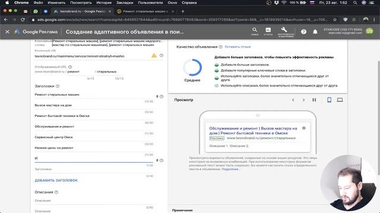This screenshot has width=380, height=213.
Task: Open the pinned WhatsApp tab
Action: tap(36, 11)
